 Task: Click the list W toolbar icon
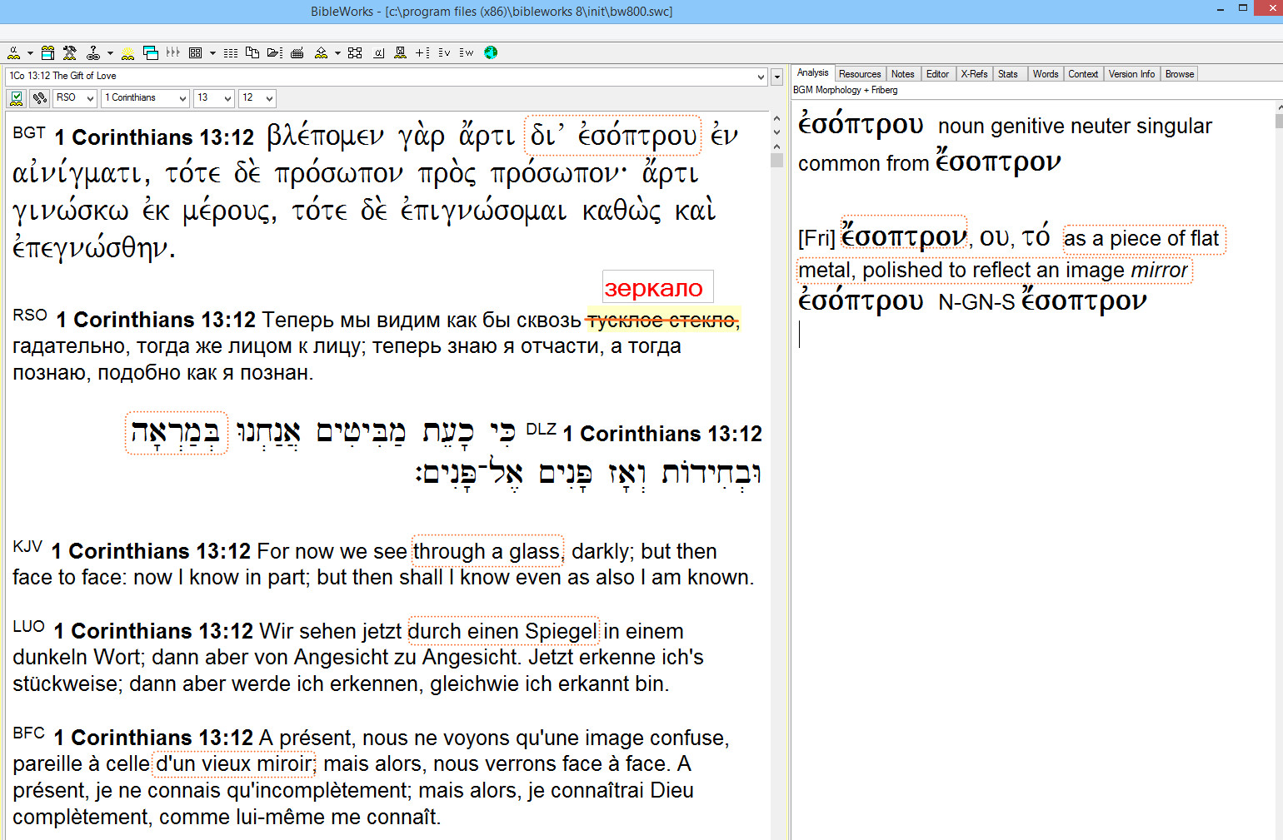(x=467, y=53)
